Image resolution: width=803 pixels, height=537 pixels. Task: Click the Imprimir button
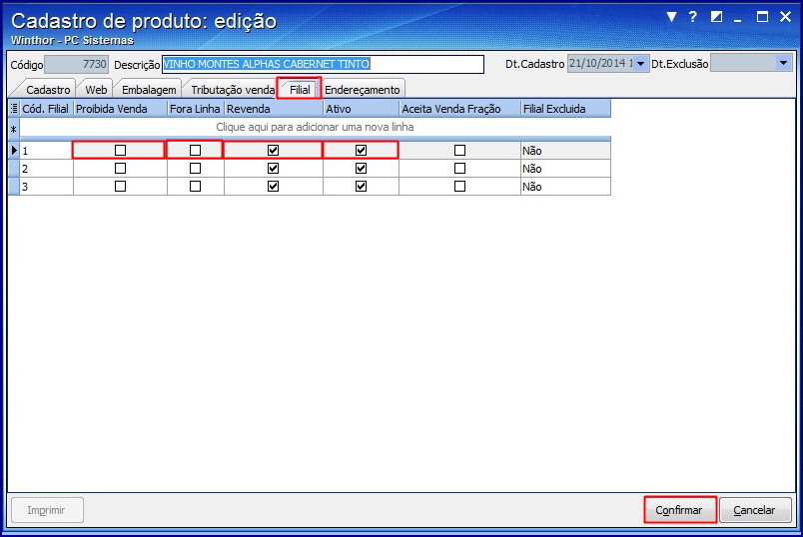coord(47,510)
